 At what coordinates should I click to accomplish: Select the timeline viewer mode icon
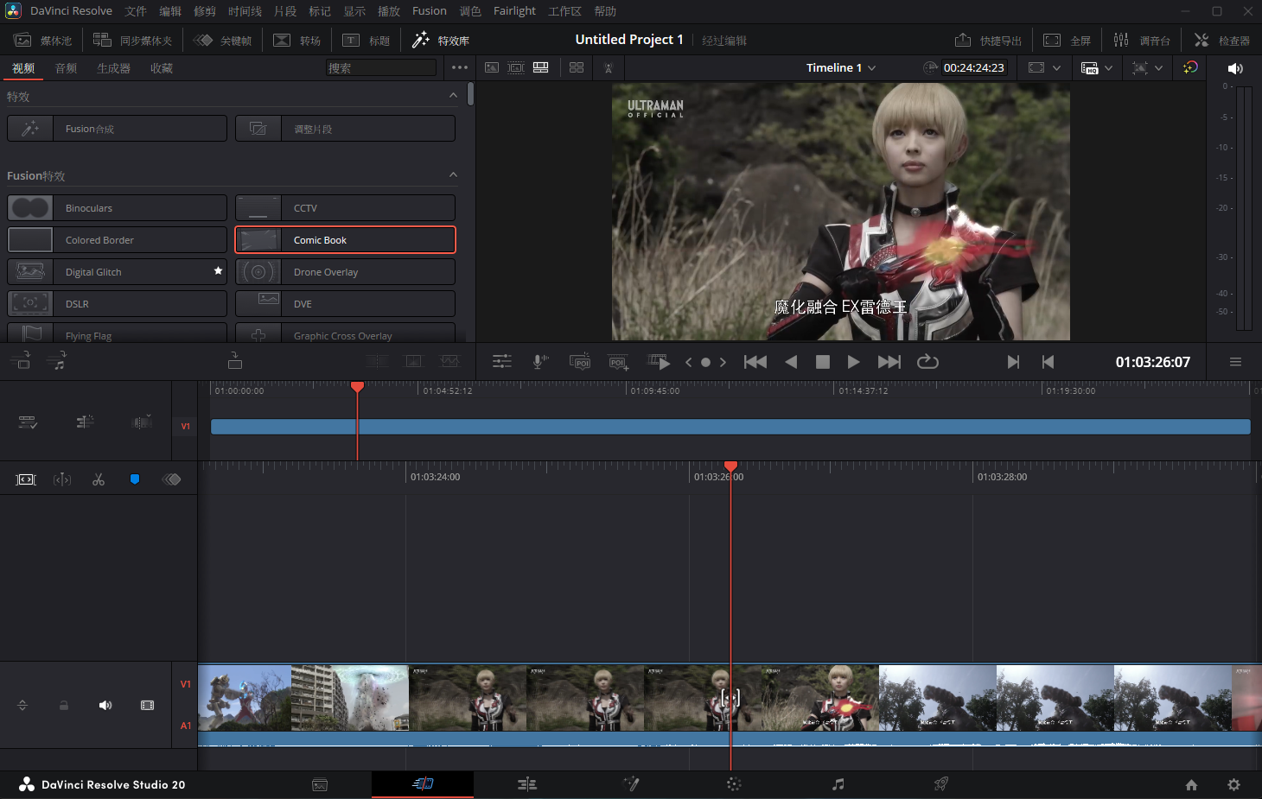point(540,67)
